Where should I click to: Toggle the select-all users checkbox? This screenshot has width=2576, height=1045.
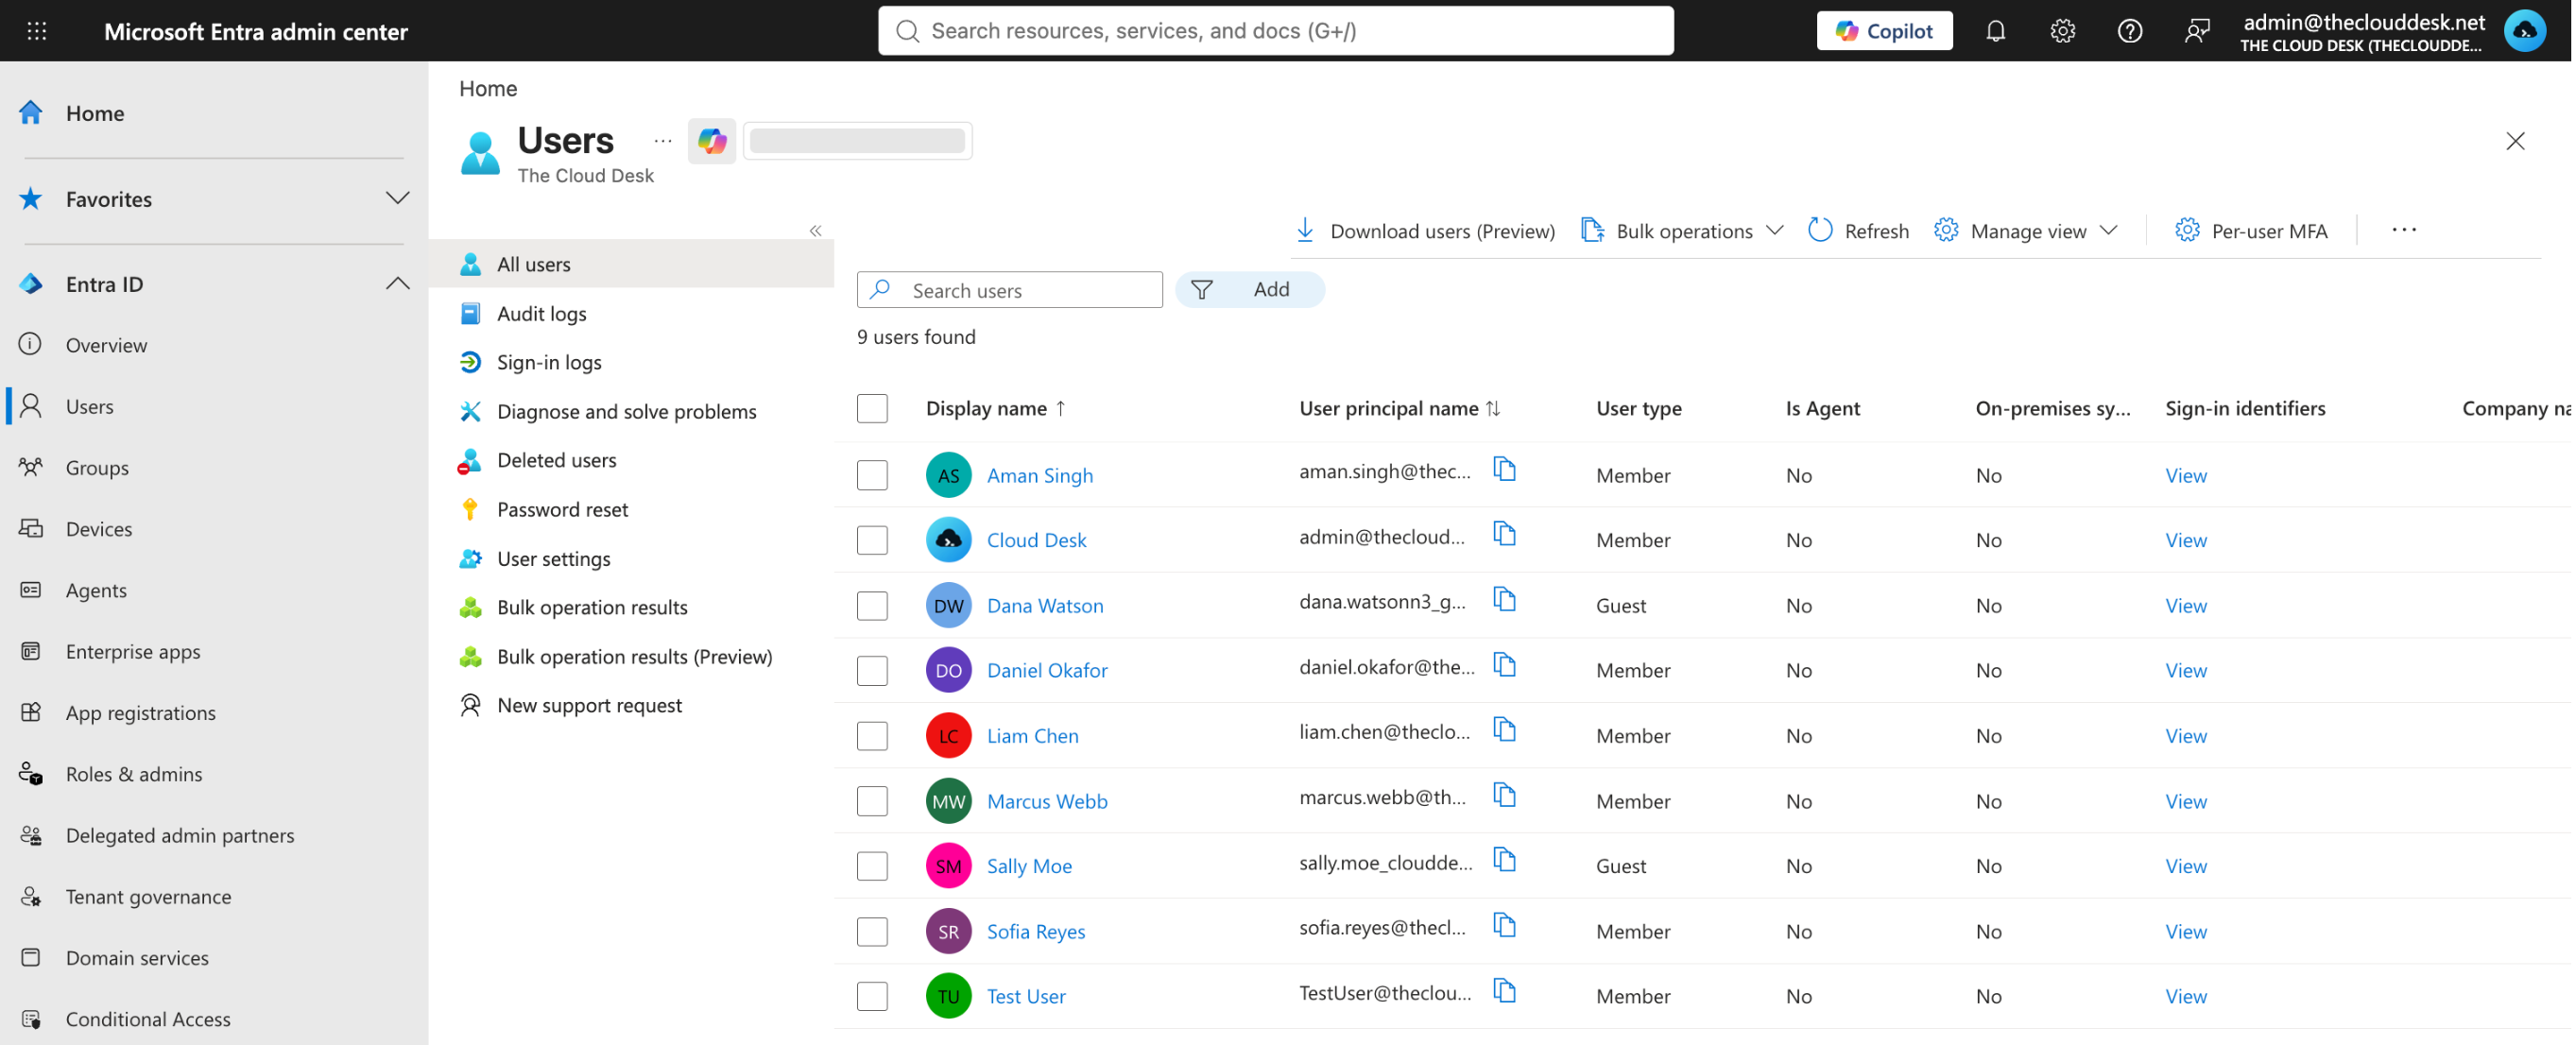[872, 408]
